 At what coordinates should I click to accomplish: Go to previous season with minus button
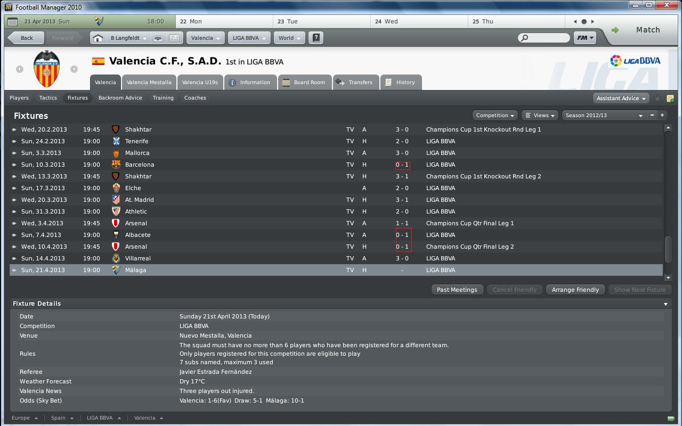pos(652,116)
